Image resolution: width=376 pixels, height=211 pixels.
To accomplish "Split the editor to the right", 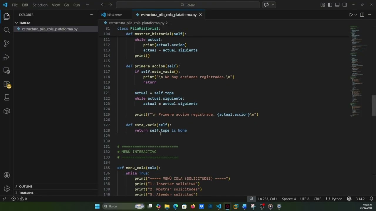I will point(362,15).
